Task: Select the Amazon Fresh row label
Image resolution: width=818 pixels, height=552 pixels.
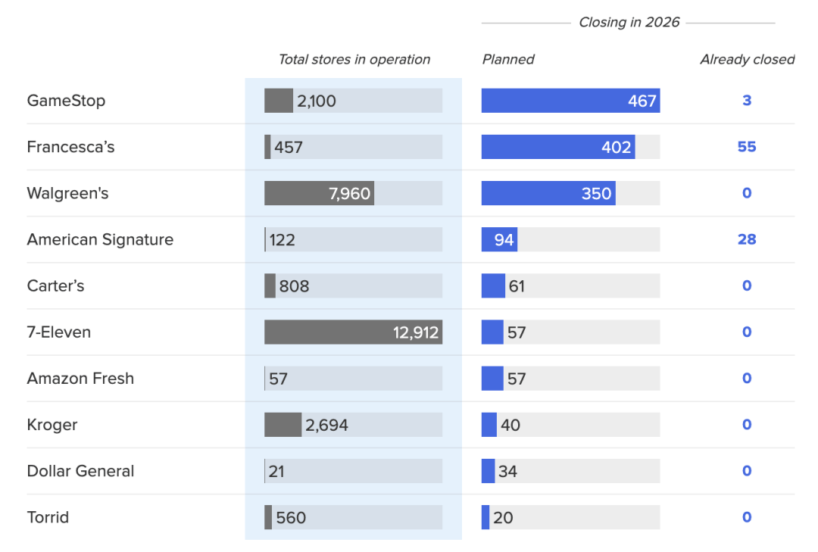Action: pyautogui.click(x=80, y=379)
